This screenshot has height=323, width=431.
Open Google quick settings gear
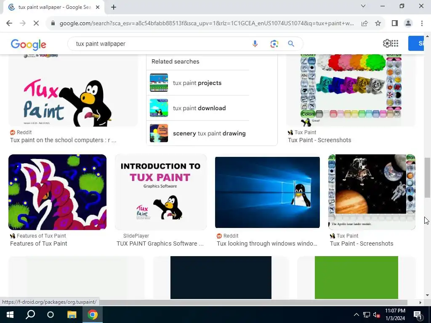(387, 43)
